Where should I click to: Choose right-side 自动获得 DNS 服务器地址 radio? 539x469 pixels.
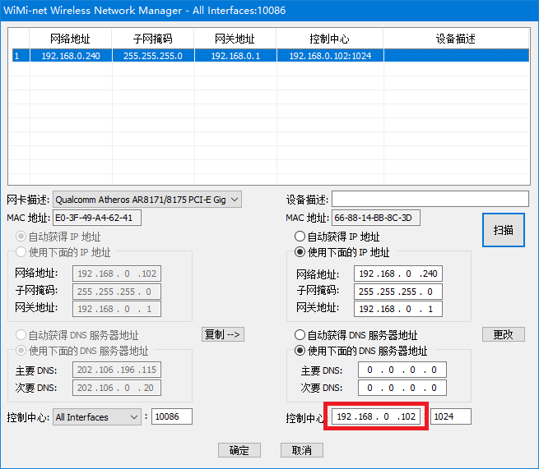[300, 335]
